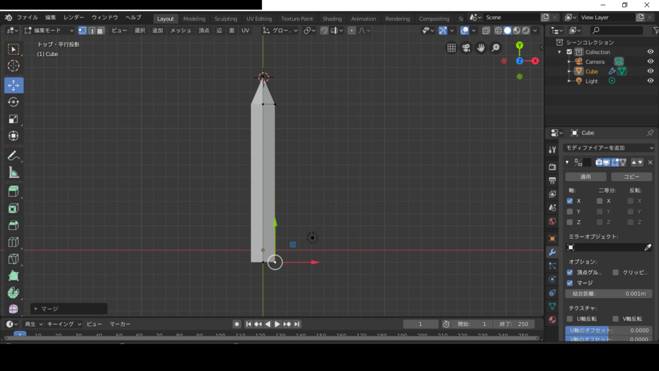This screenshot has height=371, width=659.
Task: Click the 適用 apply button
Action: click(x=586, y=176)
